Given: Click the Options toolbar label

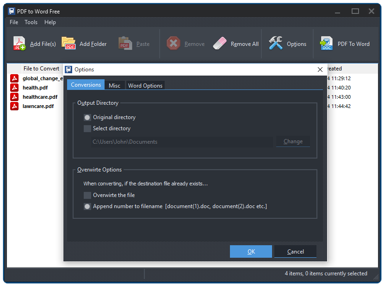Looking at the screenshot, I should [x=296, y=44].
